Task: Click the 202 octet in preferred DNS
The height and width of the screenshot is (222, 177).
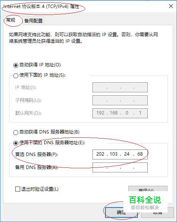Action: click(100, 154)
